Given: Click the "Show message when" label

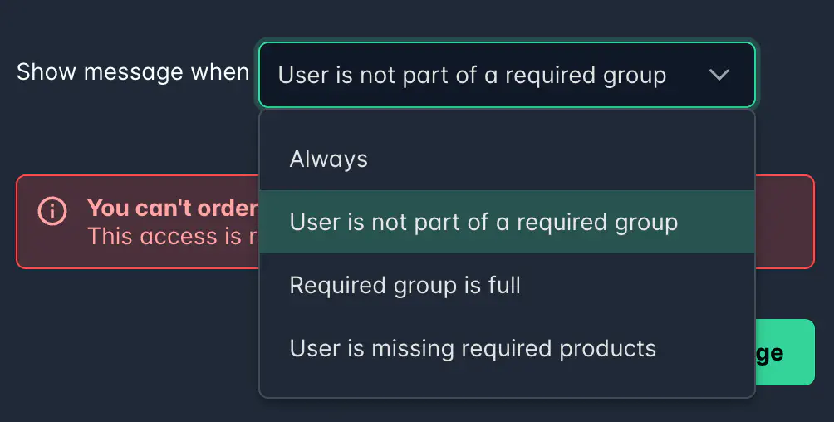Looking at the screenshot, I should 133,72.
